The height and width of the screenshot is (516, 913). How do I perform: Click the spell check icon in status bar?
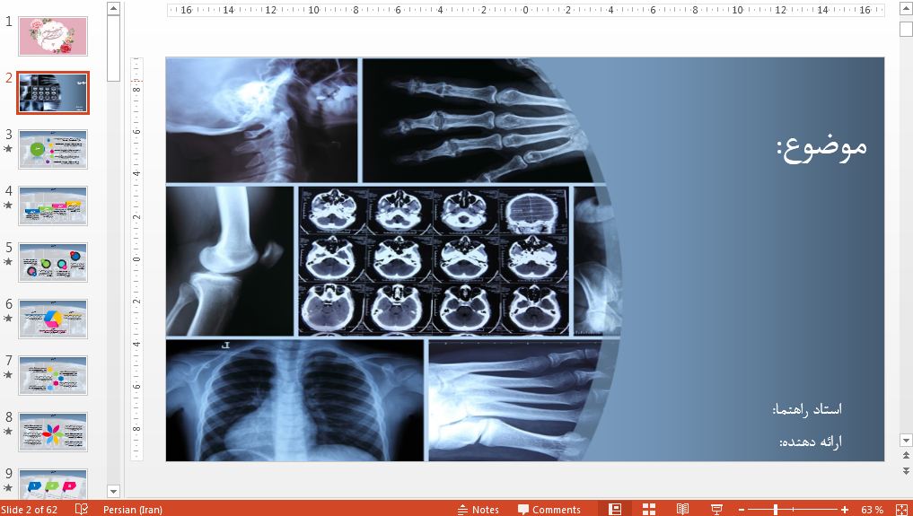(82, 509)
